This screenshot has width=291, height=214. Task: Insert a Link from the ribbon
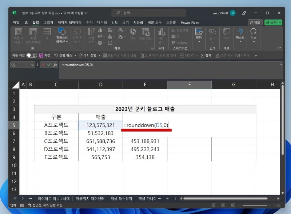(x=212, y=34)
